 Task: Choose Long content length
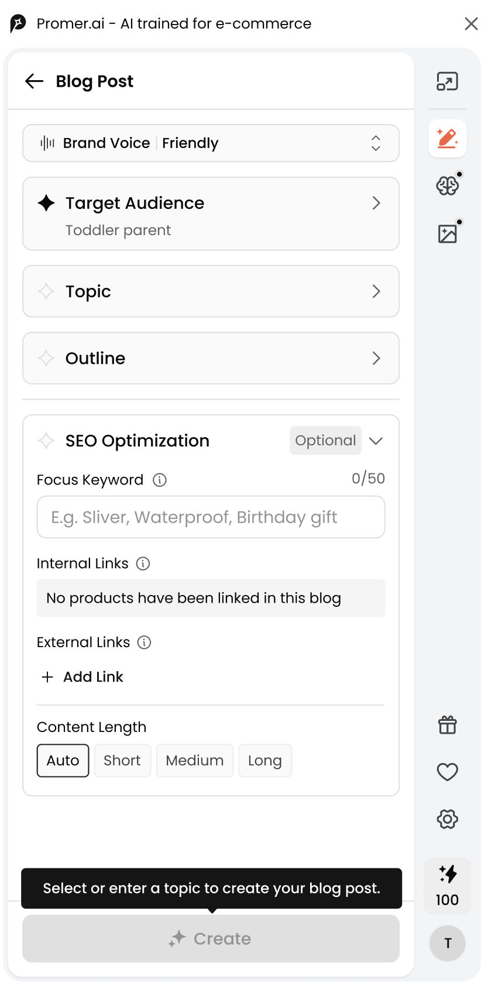[265, 761]
